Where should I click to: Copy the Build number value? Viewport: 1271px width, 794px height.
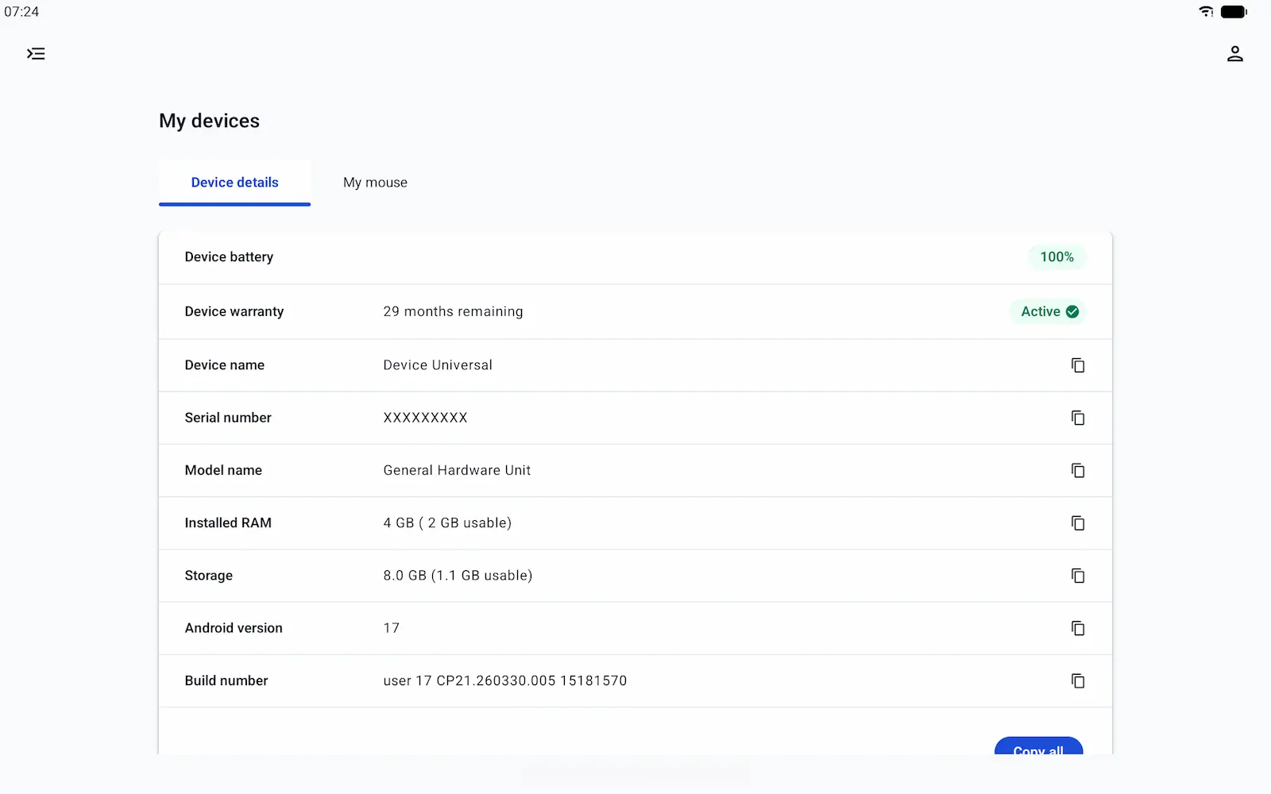pyautogui.click(x=1077, y=681)
